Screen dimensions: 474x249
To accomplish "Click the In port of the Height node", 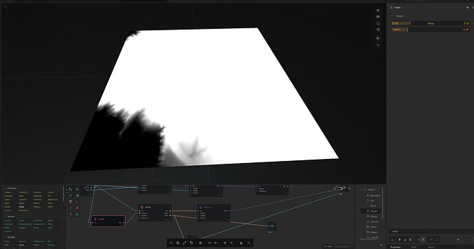I will [x=93, y=223].
